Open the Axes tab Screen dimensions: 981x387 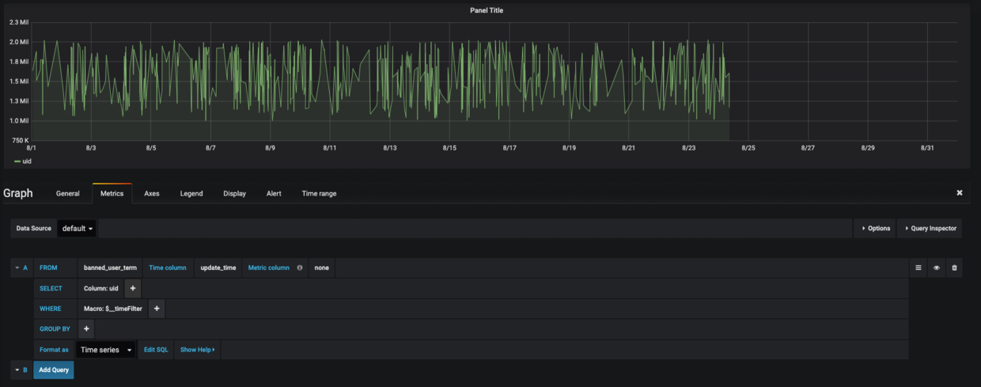tap(152, 193)
